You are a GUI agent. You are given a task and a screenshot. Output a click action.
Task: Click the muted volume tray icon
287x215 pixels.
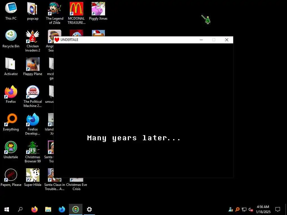(251, 209)
